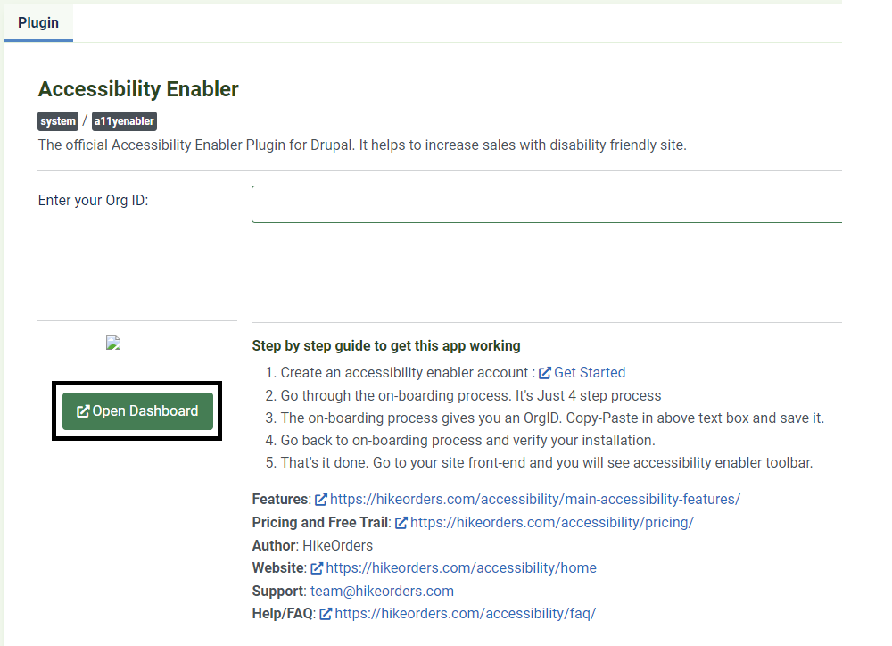The width and height of the screenshot is (892, 646).
Task: Click the Enter your Org ID label
Action: pyautogui.click(x=94, y=201)
